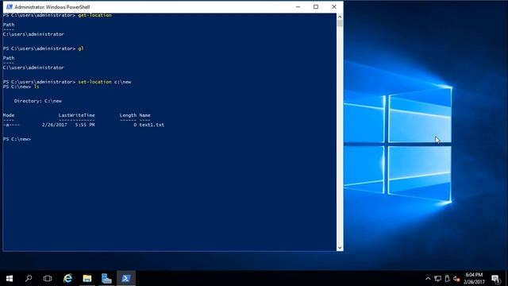508x286 pixels.
Task: Click the muted volume speaker tray icon
Action: coord(456,278)
